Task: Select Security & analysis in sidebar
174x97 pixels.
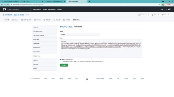Action: (45, 35)
